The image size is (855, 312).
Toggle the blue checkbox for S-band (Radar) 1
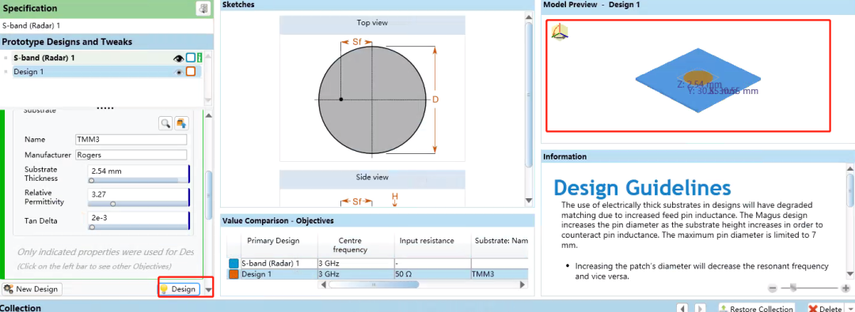tap(190, 58)
